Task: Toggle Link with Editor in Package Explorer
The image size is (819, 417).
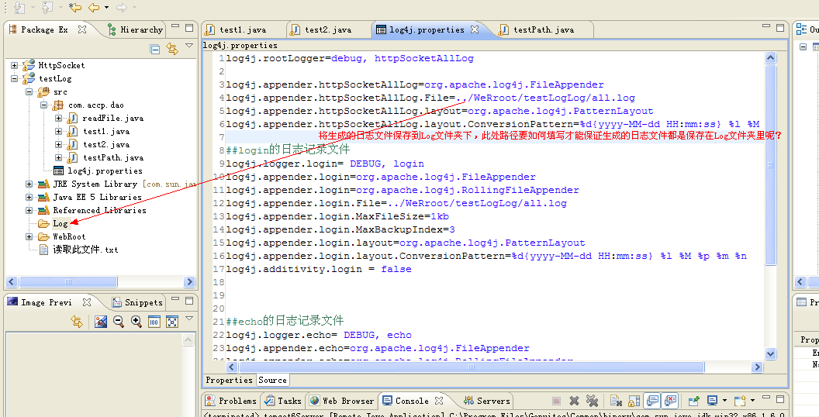Action: pyautogui.click(x=171, y=49)
